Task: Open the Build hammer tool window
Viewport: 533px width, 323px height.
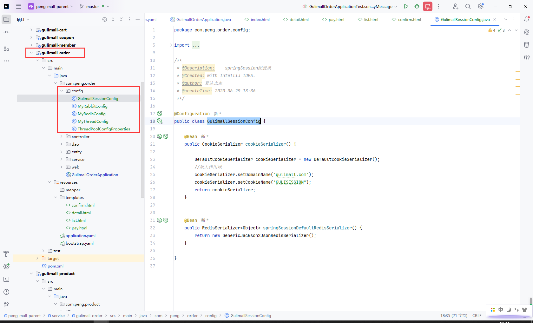Action: click(x=6, y=254)
